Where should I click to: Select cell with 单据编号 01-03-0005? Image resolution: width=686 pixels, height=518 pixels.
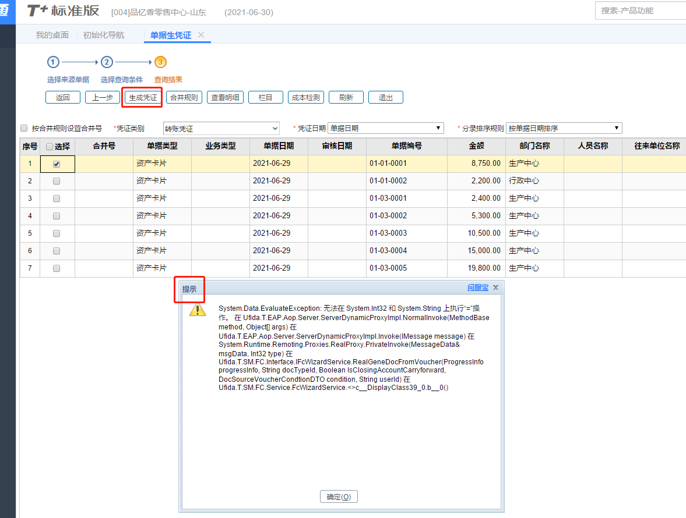pos(407,268)
